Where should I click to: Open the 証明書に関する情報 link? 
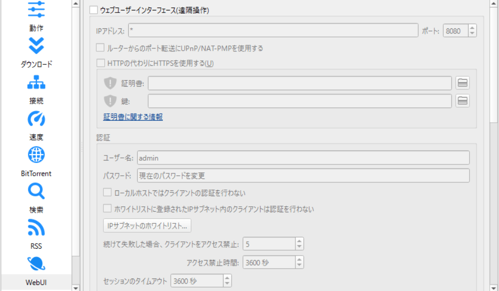pos(133,117)
